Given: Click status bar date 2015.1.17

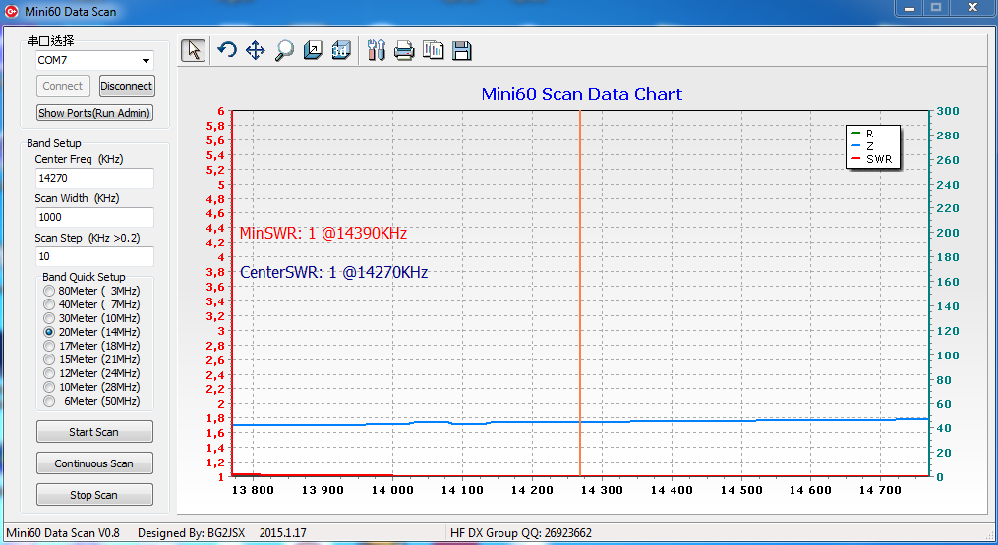Looking at the screenshot, I should coord(282,533).
